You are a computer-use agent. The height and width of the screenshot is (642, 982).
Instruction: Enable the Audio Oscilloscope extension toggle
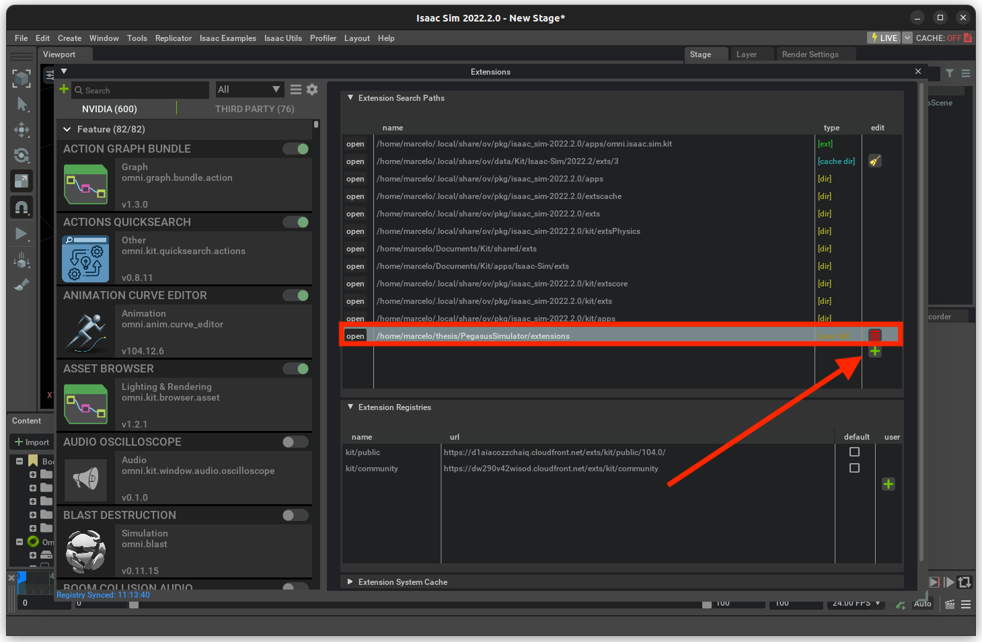[x=296, y=442]
